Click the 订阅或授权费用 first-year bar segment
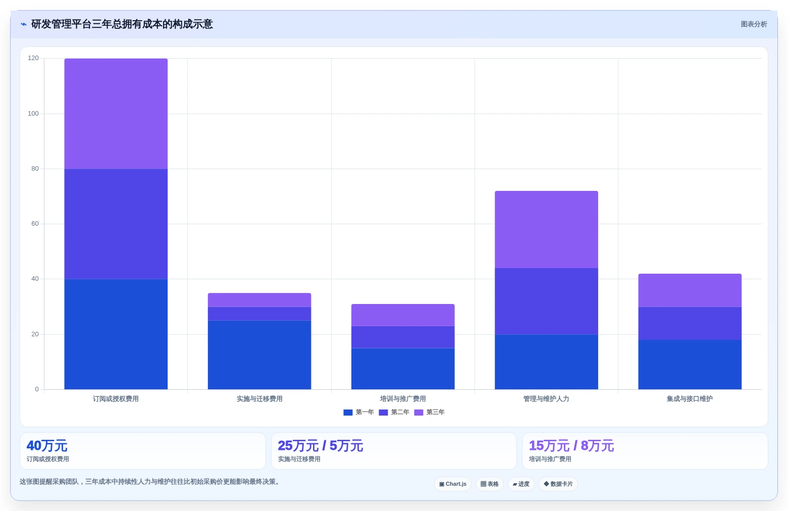The width and height of the screenshot is (788, 511). click(116, 334)
